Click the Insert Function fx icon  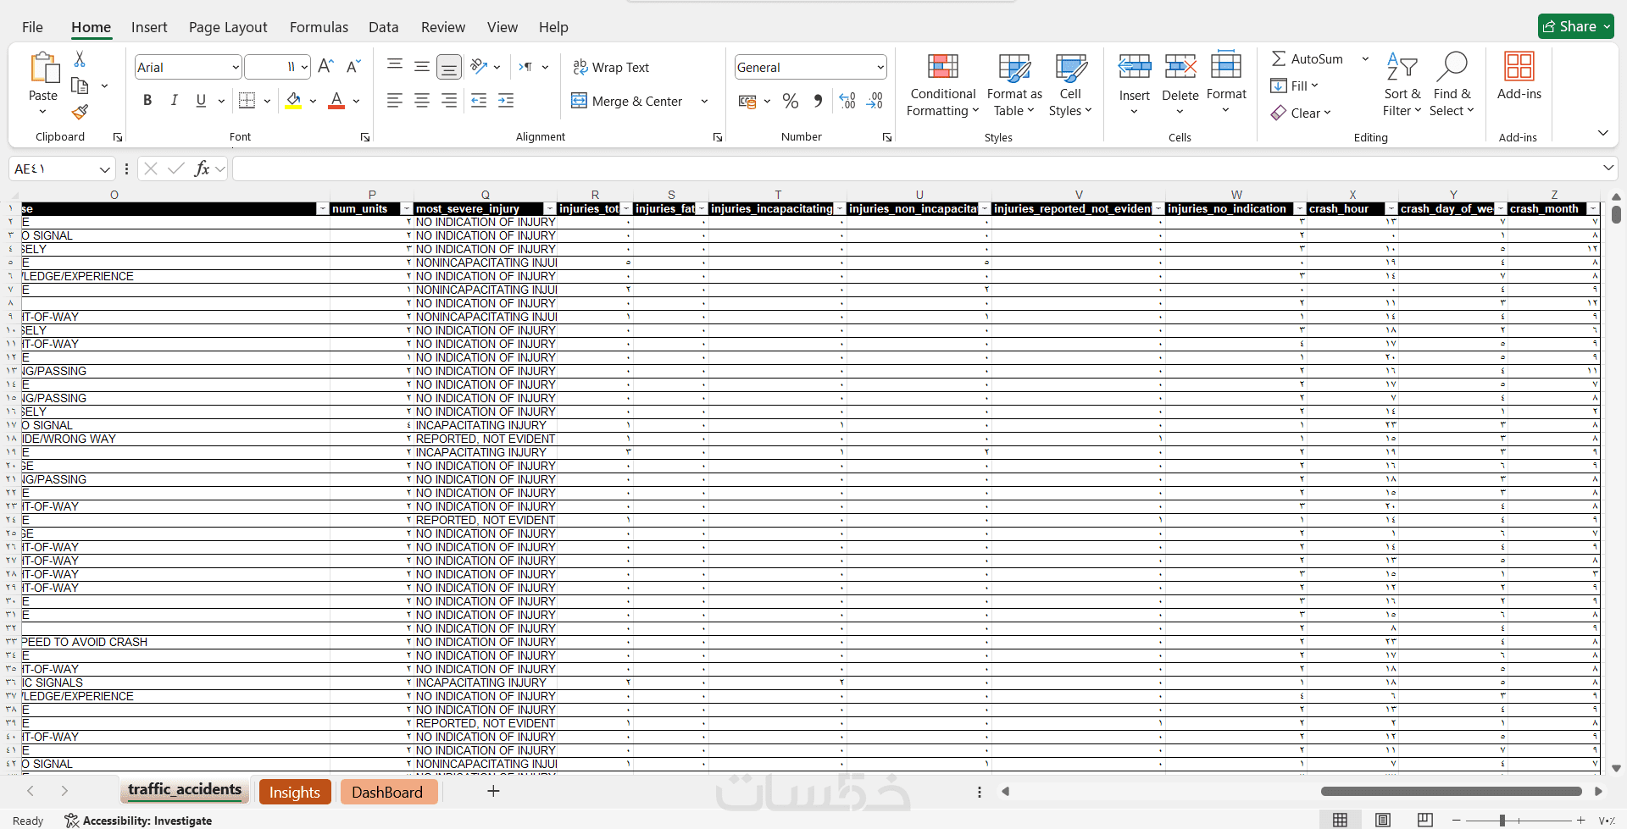click(x=202, y=169)
